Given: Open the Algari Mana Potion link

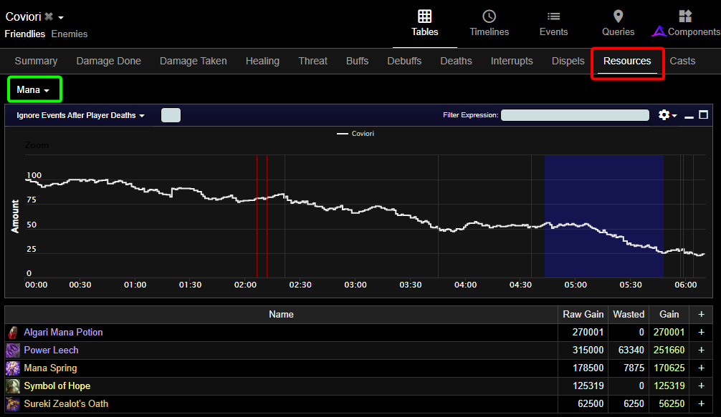Looking at the screenshot, I should (x=64, y=332).
